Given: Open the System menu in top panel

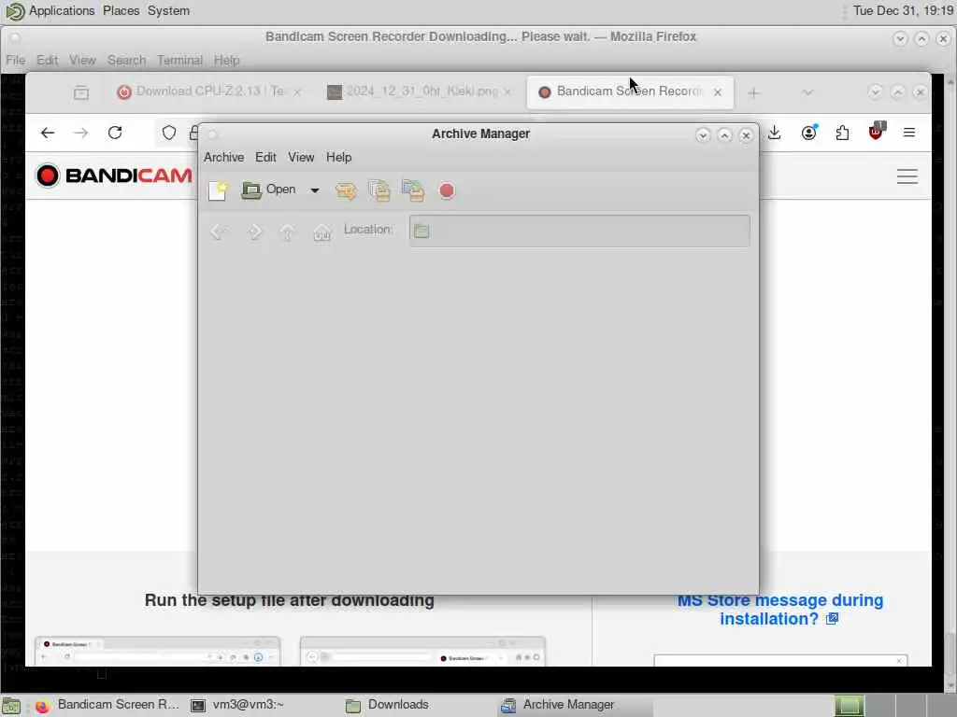Looking at the screenshot, I should [x=168, y=11].
